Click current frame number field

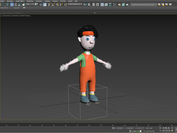point(166,131)
